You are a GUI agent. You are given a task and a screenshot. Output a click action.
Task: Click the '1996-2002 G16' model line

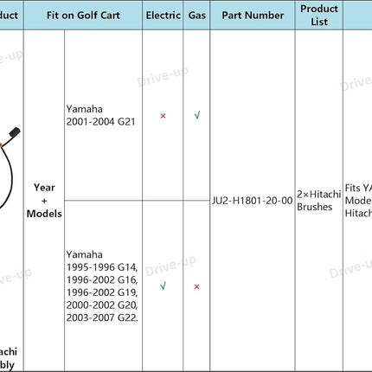[x=102, y=279]
